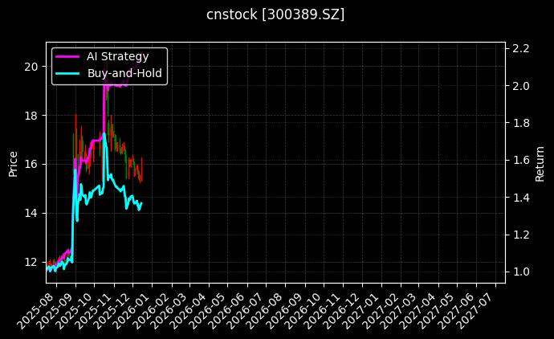Click the 1.6 tick on Return axis
Screen dimensions: 554x339
[521, 160]
